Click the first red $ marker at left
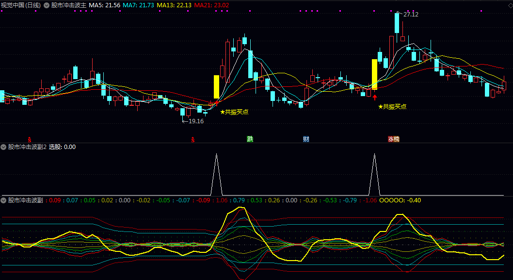The width and height of the screenshot is (513, 280). 29,139
